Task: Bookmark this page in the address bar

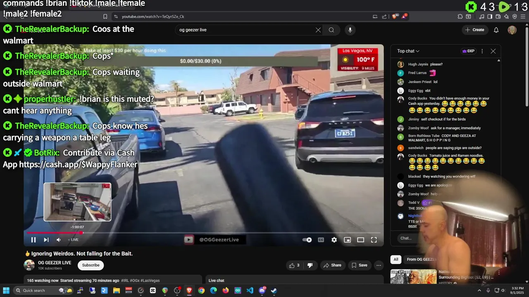Action: [x=105, y=16]
